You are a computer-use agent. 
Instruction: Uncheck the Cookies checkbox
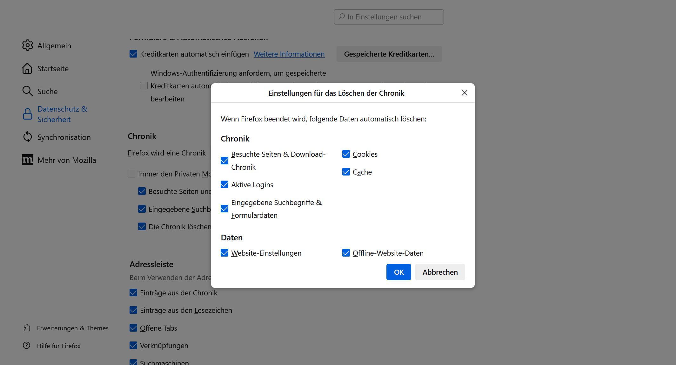[x=346, y=154]
